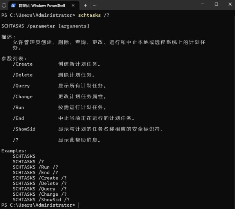Click the PowerShell icon on the tab
The image size is (235, 209).
(x=13, y=5)
